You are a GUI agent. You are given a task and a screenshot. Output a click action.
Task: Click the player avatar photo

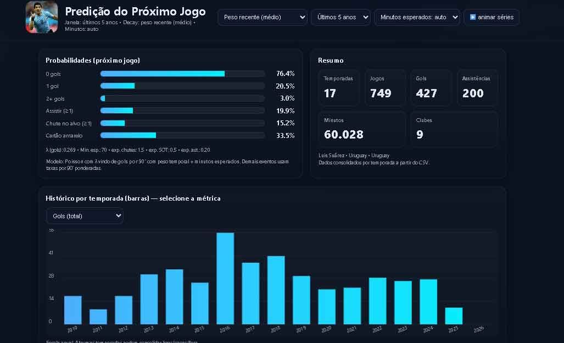(x=42, y=17)
